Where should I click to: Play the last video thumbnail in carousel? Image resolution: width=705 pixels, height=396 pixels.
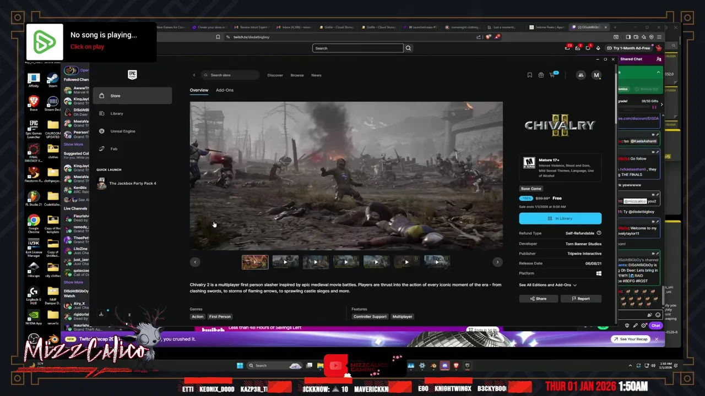437,262
